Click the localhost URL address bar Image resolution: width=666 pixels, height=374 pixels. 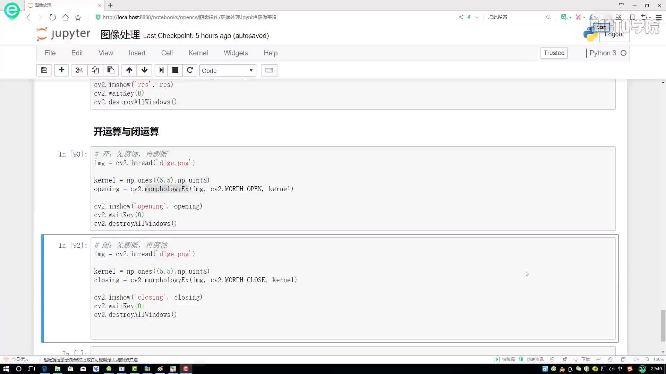pos(190,17)
